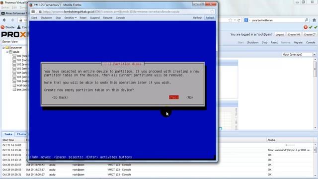Click the 'Error: command' status text
The image size is (318, 179).
click(x=289, y=150)
